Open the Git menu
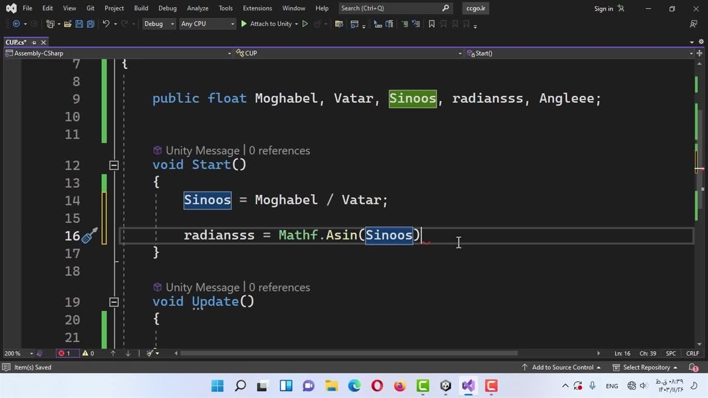This screenshot has height=398, width=708. click(91, 8)
